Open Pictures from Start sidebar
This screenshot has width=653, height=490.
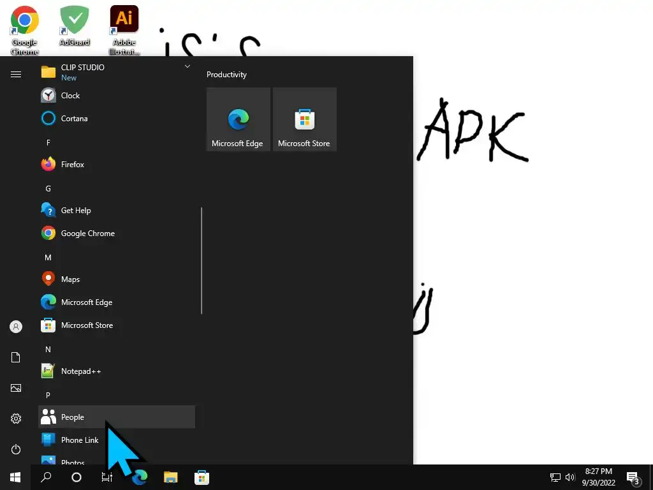tap(16, 388)
